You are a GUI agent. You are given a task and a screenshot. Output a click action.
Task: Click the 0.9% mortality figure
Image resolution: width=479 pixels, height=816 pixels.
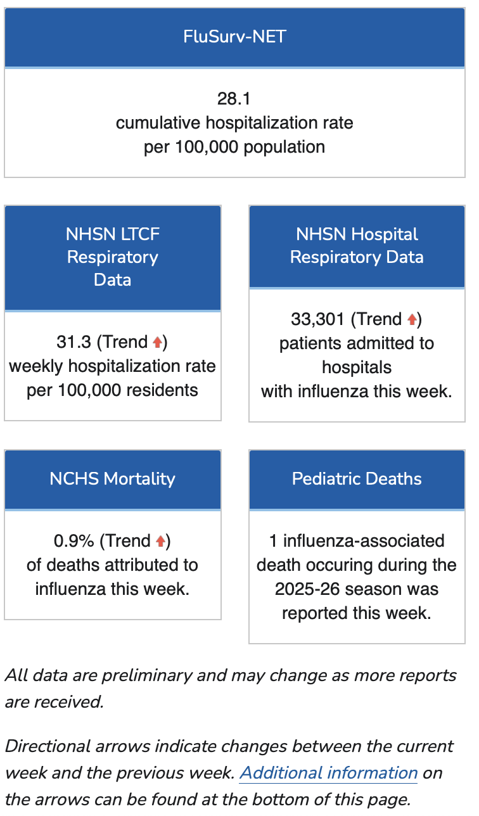pos(73,541)
